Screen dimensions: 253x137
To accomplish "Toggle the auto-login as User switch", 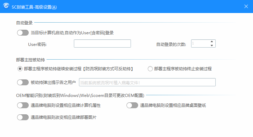I will [23, 33].
